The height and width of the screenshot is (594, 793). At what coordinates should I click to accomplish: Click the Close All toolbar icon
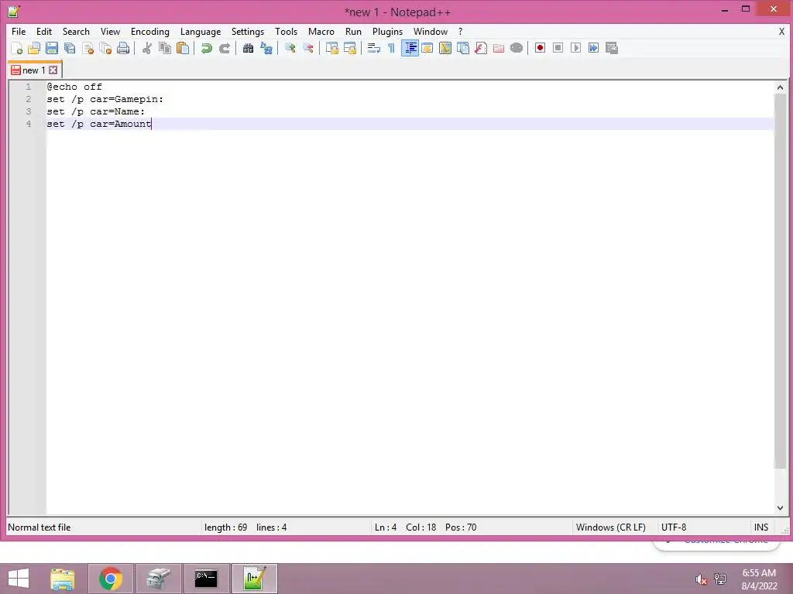click(x=105, y=48)
